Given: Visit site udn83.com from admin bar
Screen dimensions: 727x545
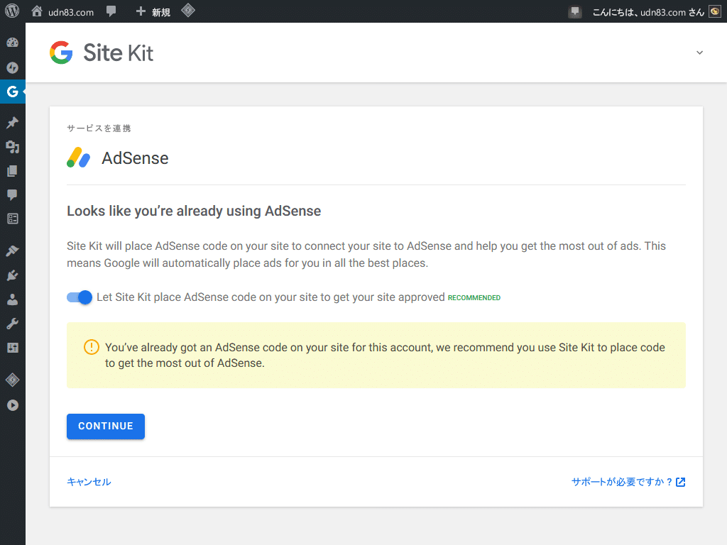Looking at the screenshot, I should [62, 11].
